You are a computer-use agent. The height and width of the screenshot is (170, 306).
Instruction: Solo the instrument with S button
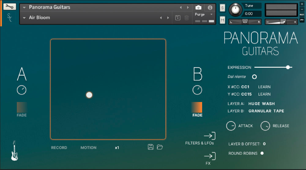[222, 7]
